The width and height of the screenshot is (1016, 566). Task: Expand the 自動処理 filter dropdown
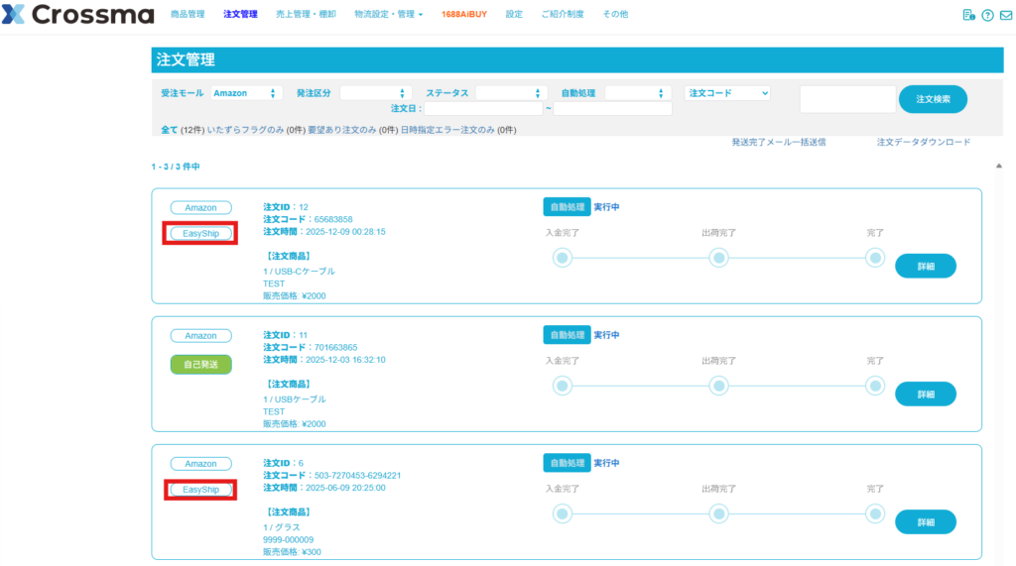[x=637, y=93]
